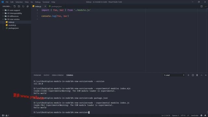Viewport: 208px width, 117px height.
Task: Split the editor to the right
Action: click(201, 6)
